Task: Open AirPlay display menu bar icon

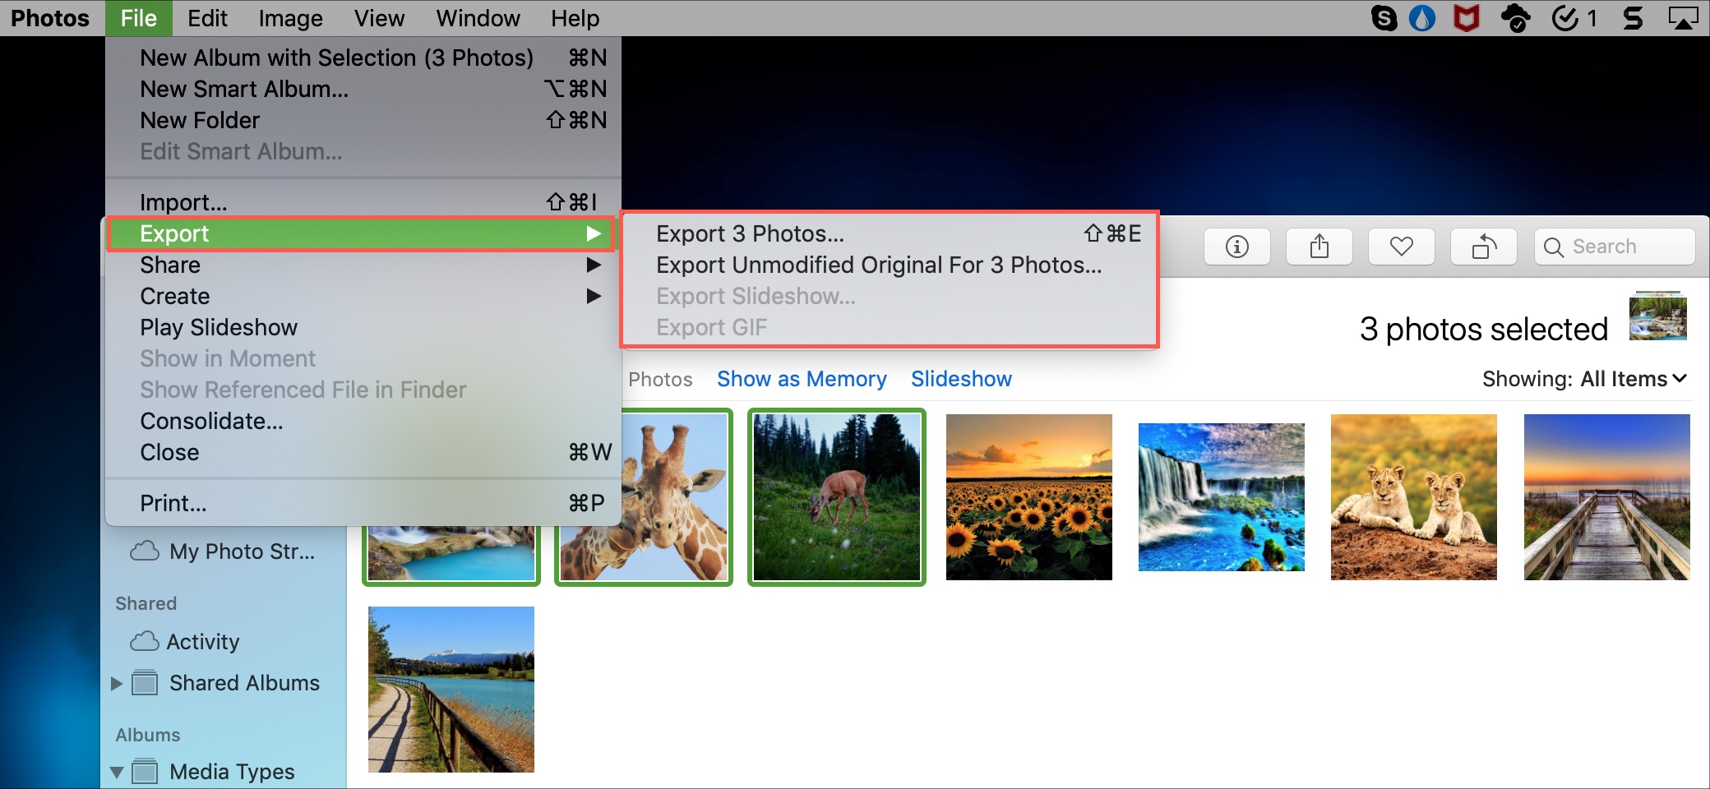Action: [x=1683, y=18]
